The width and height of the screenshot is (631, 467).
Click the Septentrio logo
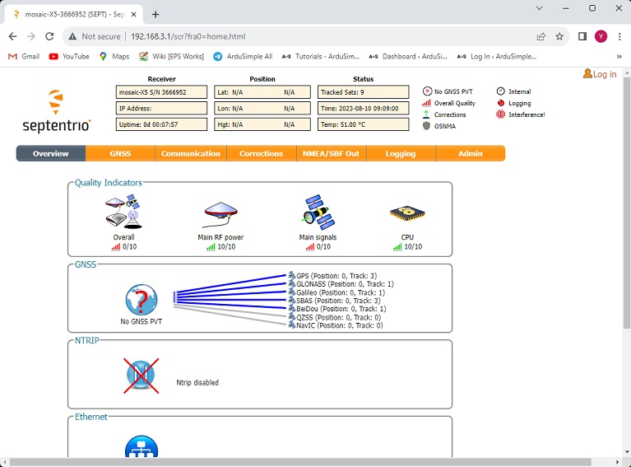[x=56, y=112]
